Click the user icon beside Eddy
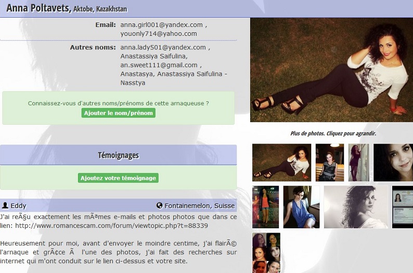This screenshot has height=273, width=413. coord(5,205)
